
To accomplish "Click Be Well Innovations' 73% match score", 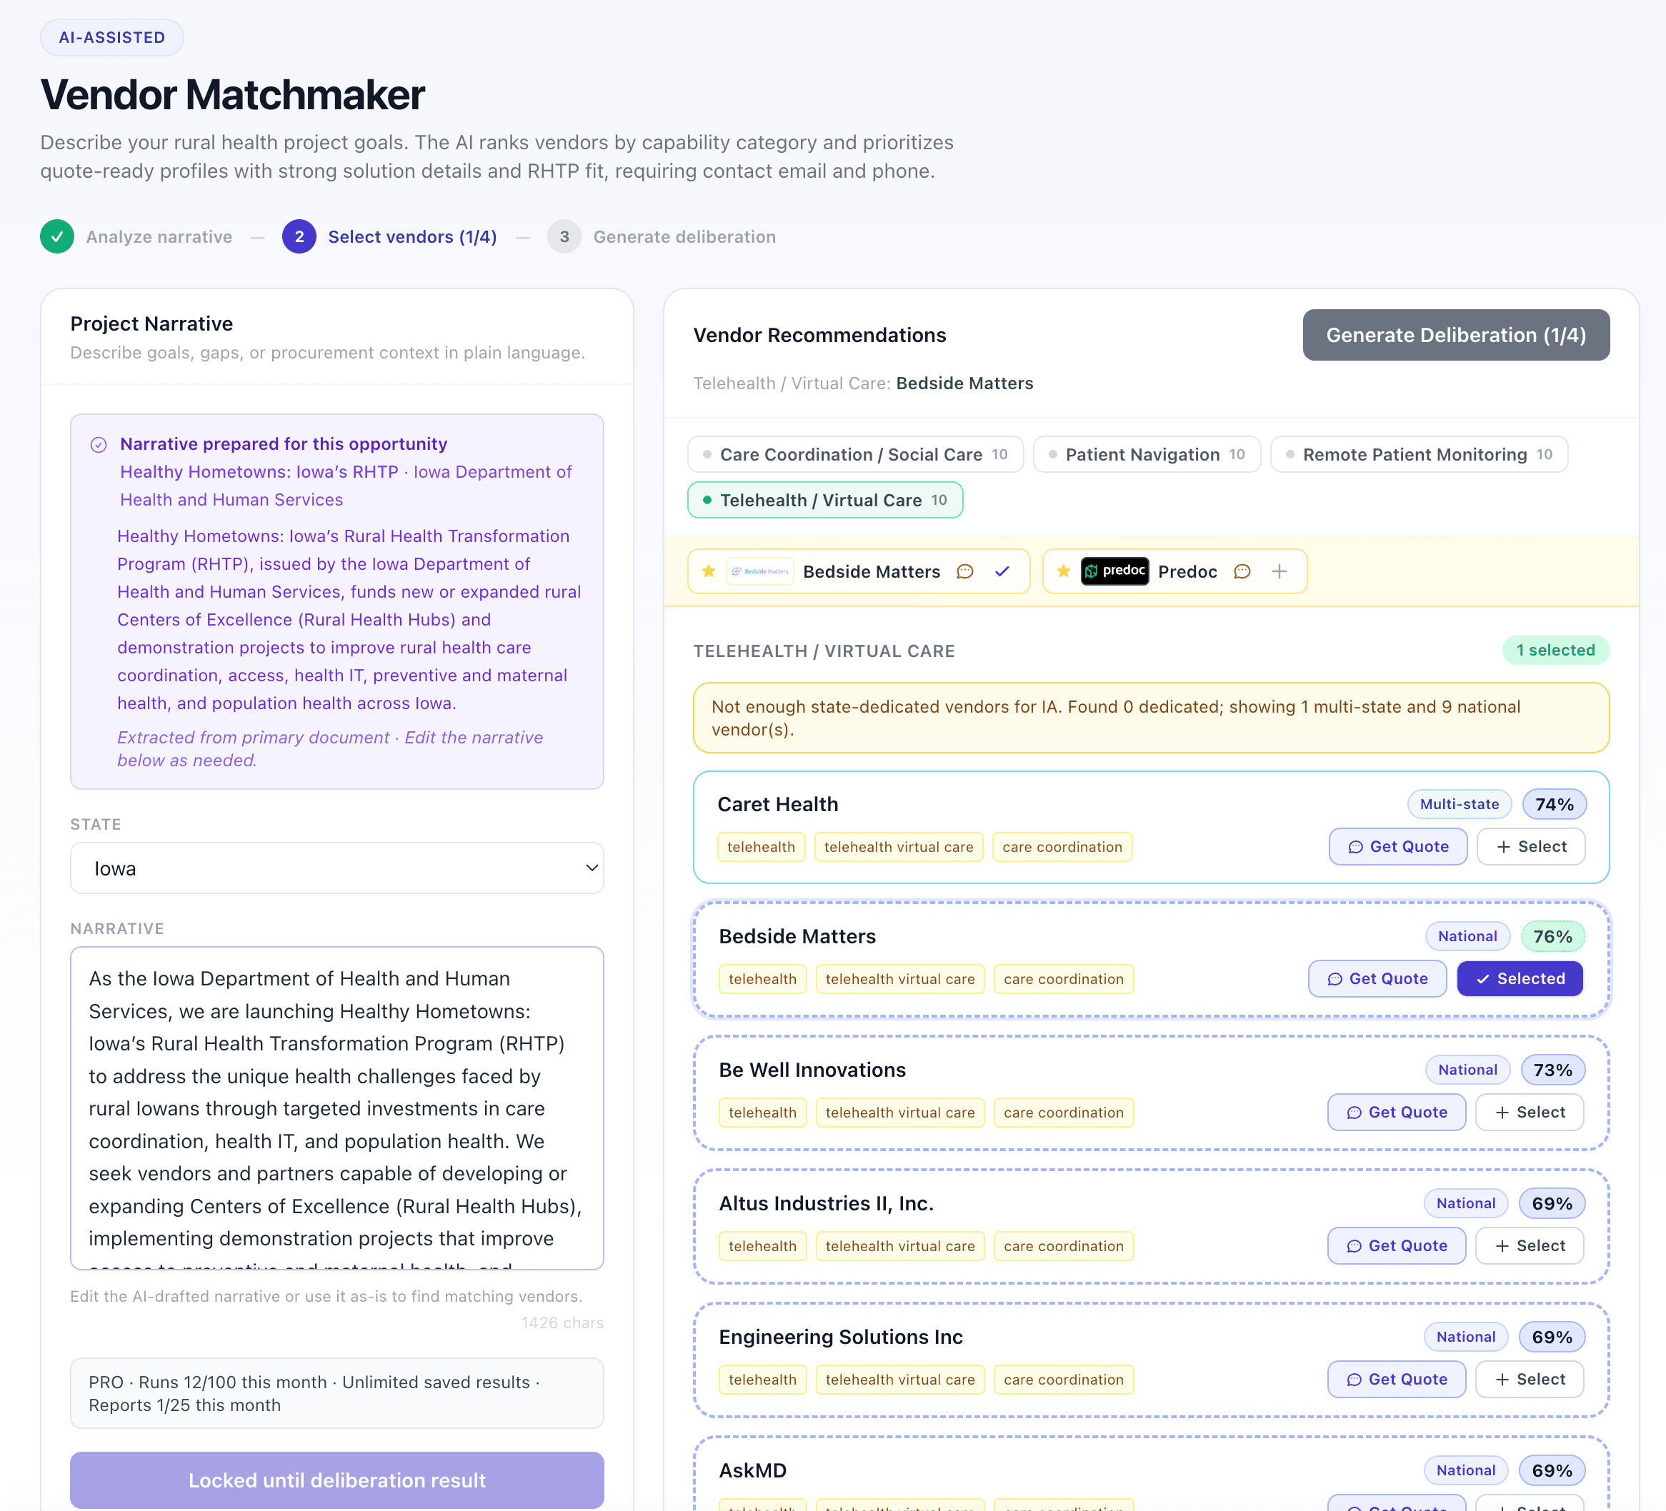I will tap(1553, 1070).
